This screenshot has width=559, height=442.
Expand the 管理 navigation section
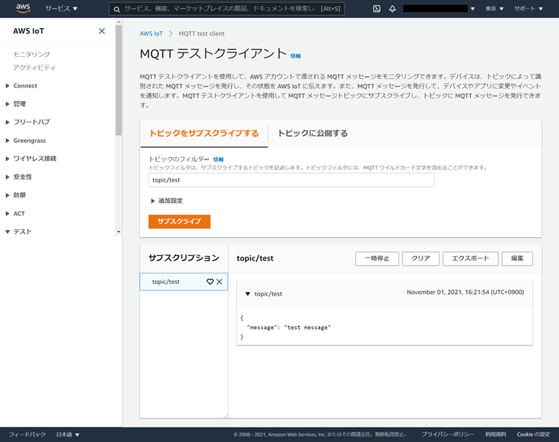[x=16, y=104]
